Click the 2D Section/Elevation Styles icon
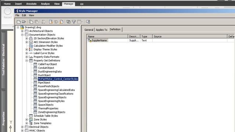The width and height of the screenshot is (235, 132). [31, 38]
